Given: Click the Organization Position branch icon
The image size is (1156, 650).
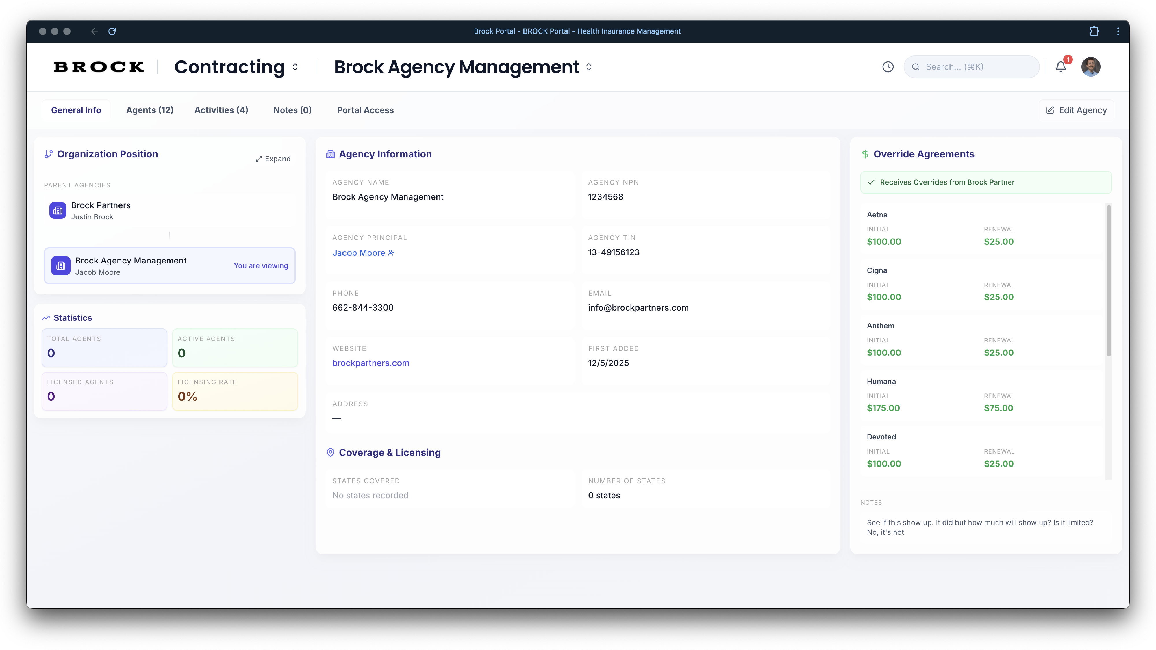Looking at the screenshot, I should [49, 154].
